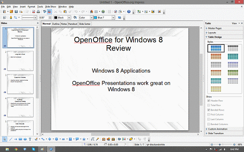Choose the Symbol Shapes smiley tool
The image size is (244, 152).
pyautogui.click(x=56, y=139)
